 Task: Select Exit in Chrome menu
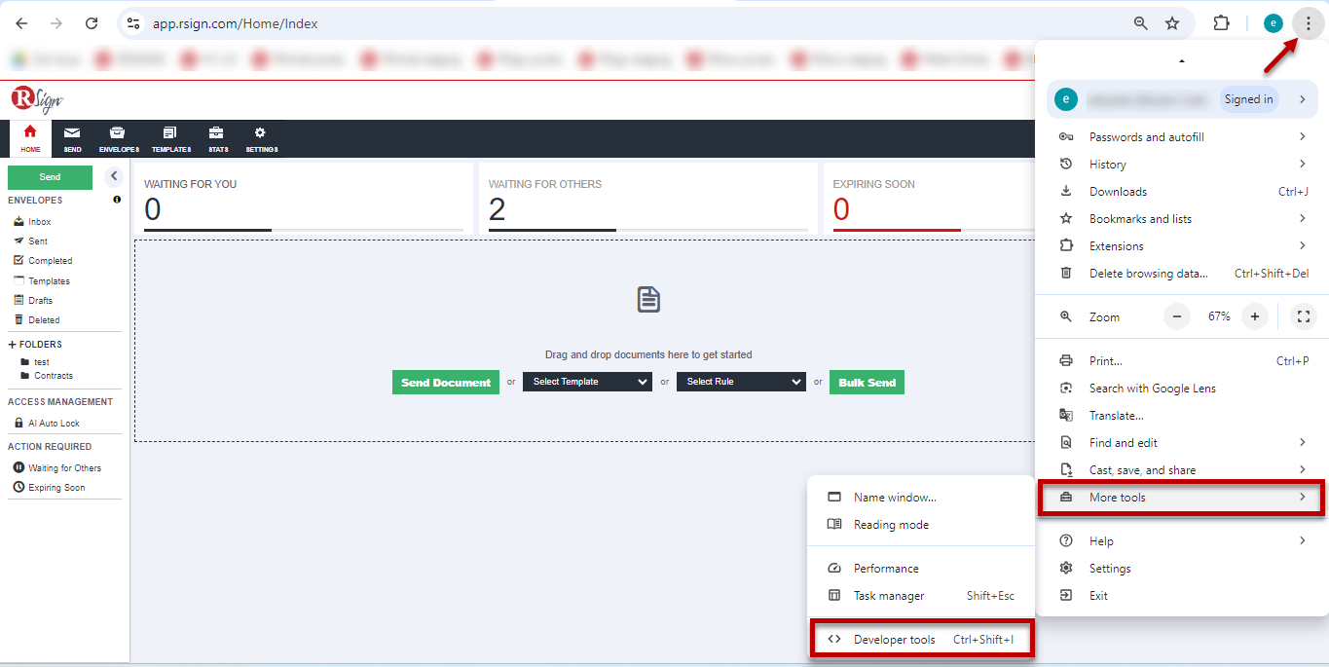click(1182, 596)
